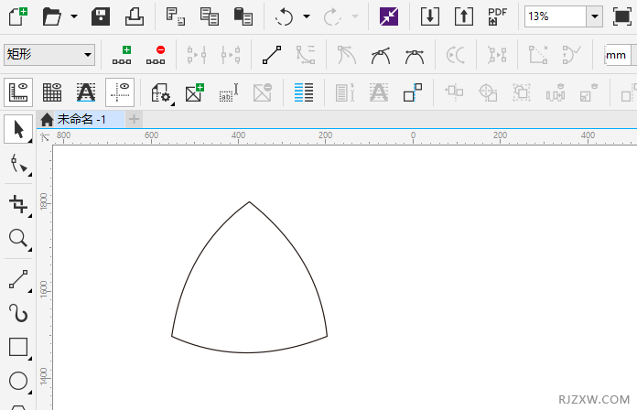The height and width of the screenshot is (410, 637).
Task: Open the zoom level dropdown
Action: click(x=594, y=16)
